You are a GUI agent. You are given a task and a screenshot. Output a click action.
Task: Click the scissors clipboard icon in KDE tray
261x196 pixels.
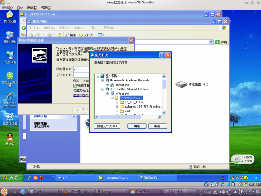(x=215, y=192)
